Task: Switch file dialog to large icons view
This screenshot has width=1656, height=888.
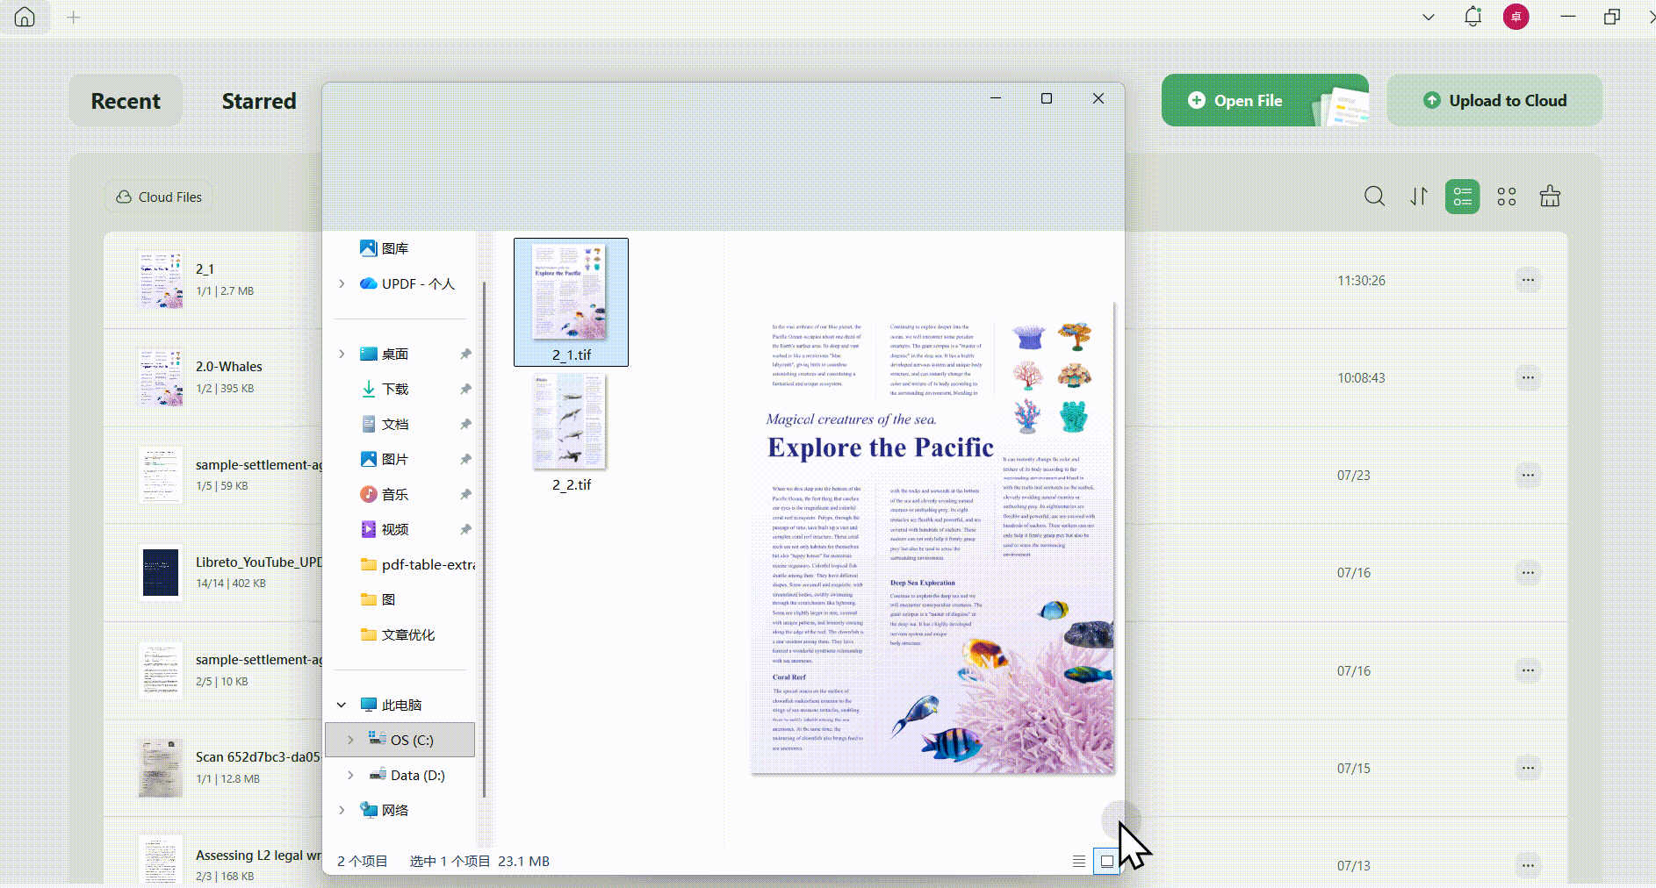Action: [1107, 862]
